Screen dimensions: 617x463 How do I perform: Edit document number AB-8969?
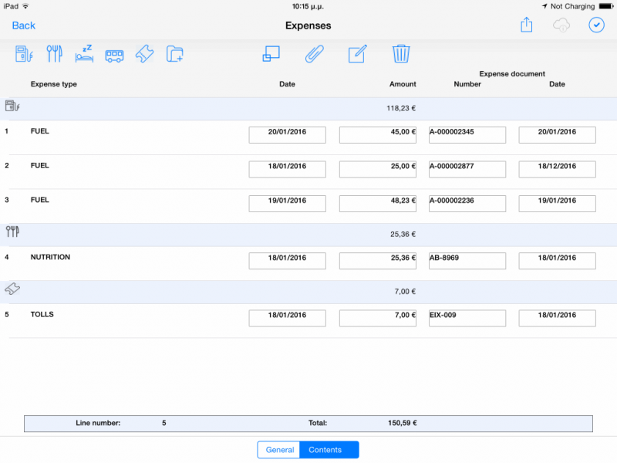467,261
